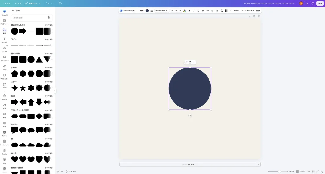Open the more options dots above circle
Screen dimensions: 325x174
194,62
